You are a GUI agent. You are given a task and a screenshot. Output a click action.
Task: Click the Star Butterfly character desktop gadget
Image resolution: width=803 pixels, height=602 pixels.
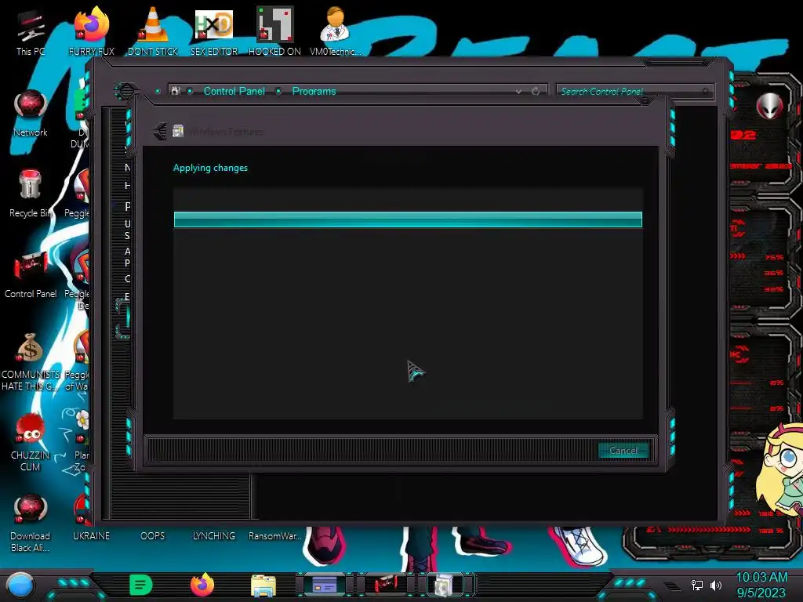tap(781, 471)
